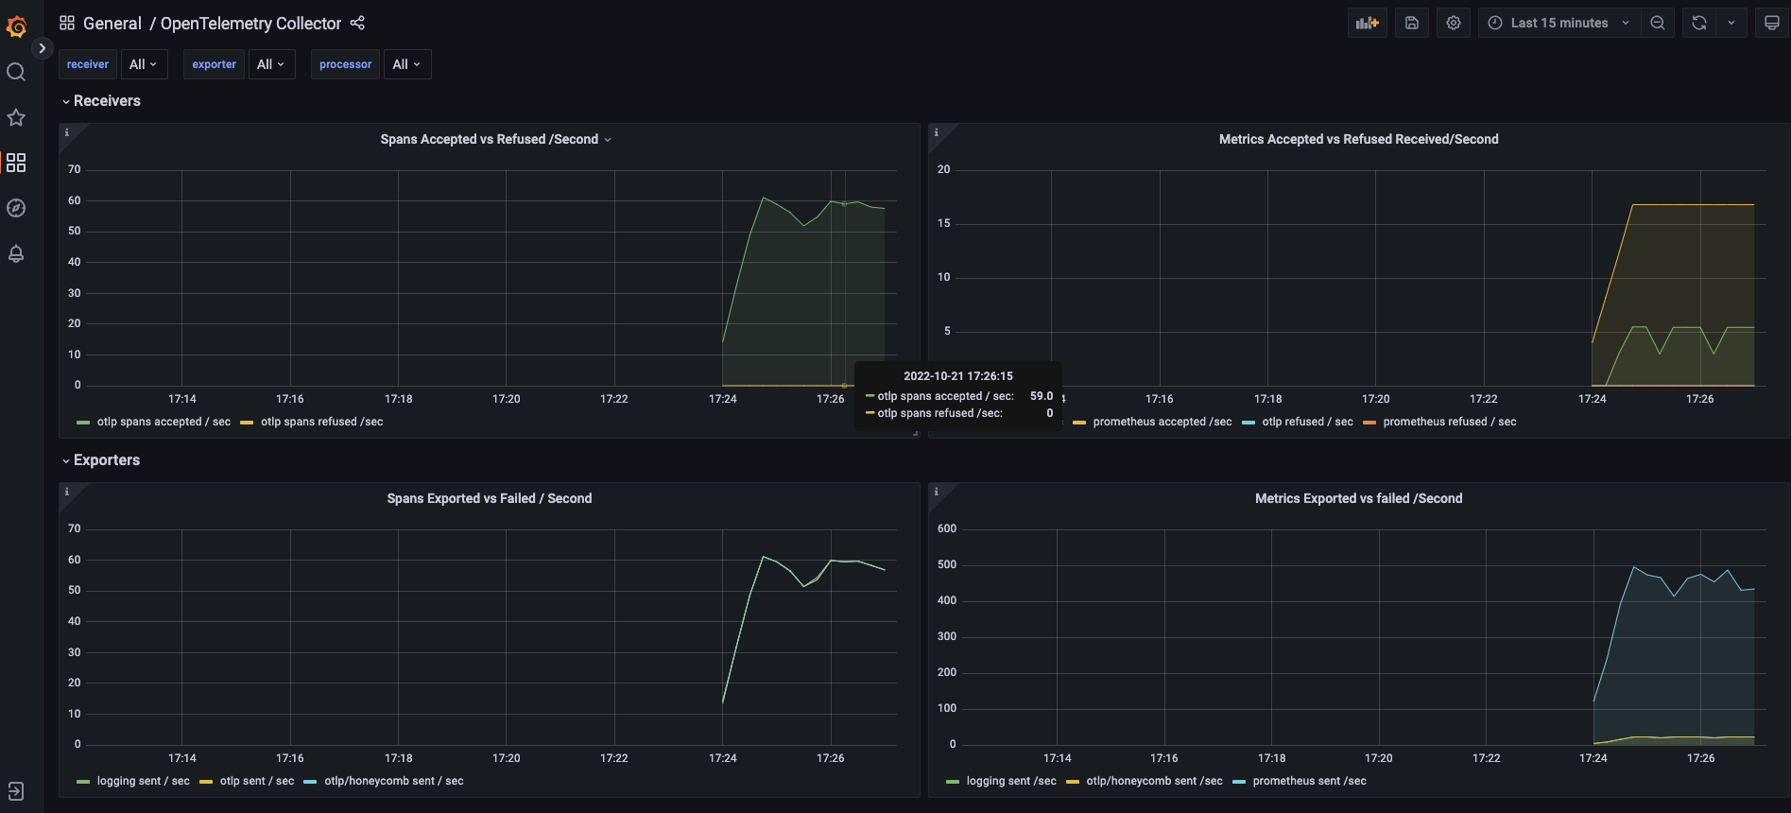Collapse the Exporters row

click(101, 460)
